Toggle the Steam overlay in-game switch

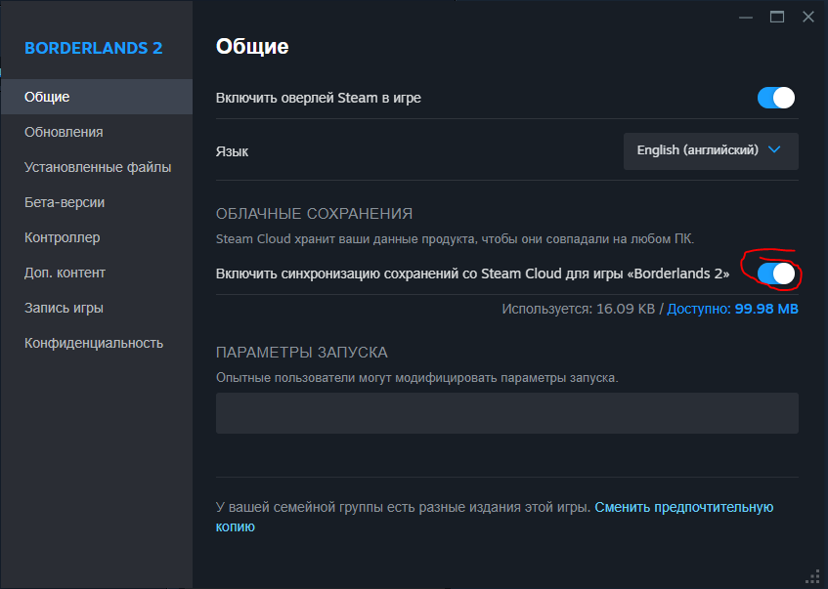tap(776, 98)
